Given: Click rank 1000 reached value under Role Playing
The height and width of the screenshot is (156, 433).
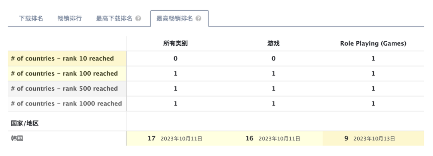Looking at the screenshot, I should (x=373, y=103).
